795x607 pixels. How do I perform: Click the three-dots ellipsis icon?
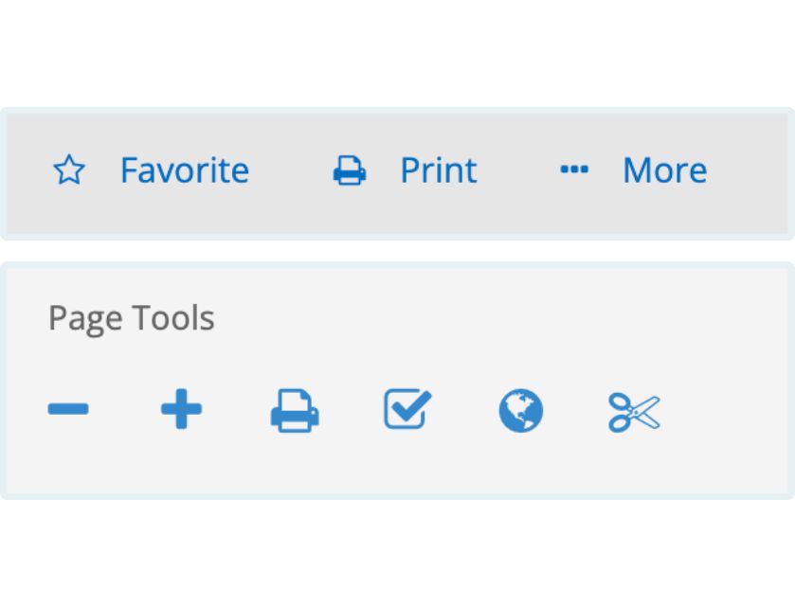(x=574, y=170)
